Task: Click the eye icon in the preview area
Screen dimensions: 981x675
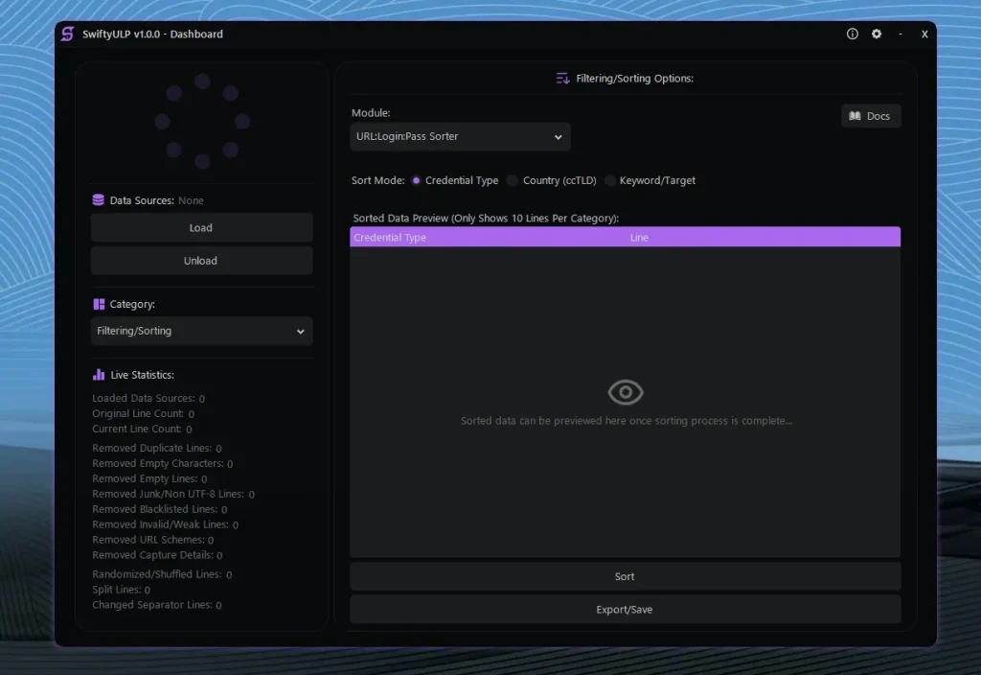Action: [625, 391]
